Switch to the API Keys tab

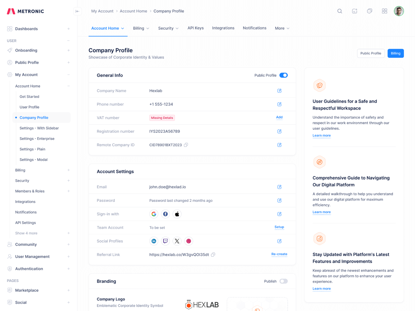195,28
